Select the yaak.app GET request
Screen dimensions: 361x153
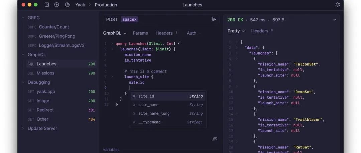coord(61,91)
